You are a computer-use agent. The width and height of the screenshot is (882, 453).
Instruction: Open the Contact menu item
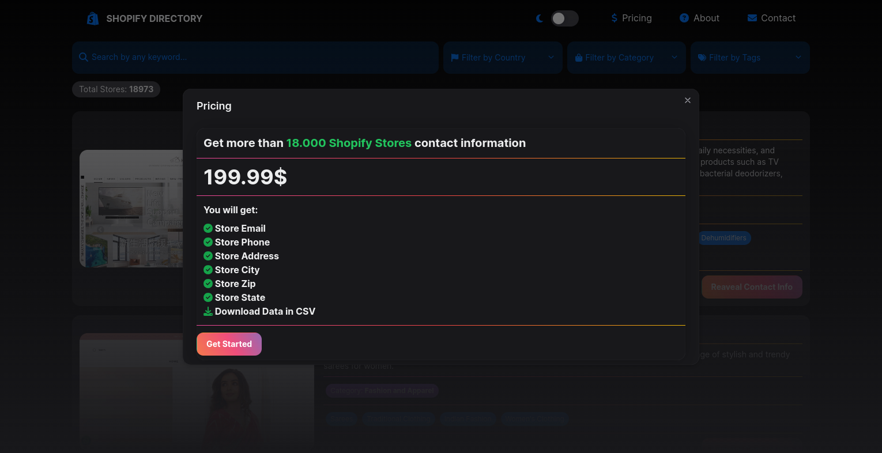771,18
